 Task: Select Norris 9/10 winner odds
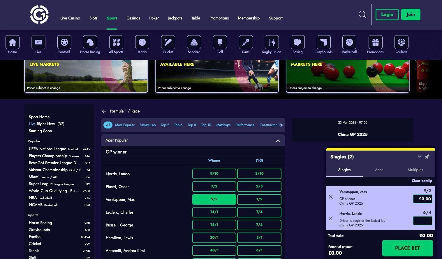coord(214,174)
